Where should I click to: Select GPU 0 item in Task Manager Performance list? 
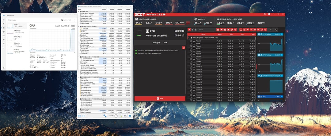(x=17, y=51)
